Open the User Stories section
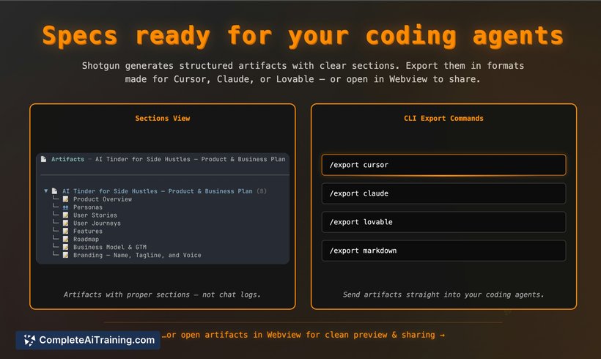This screenshot has height=359, width=601. pyautogui.click(x=95, y=215)
